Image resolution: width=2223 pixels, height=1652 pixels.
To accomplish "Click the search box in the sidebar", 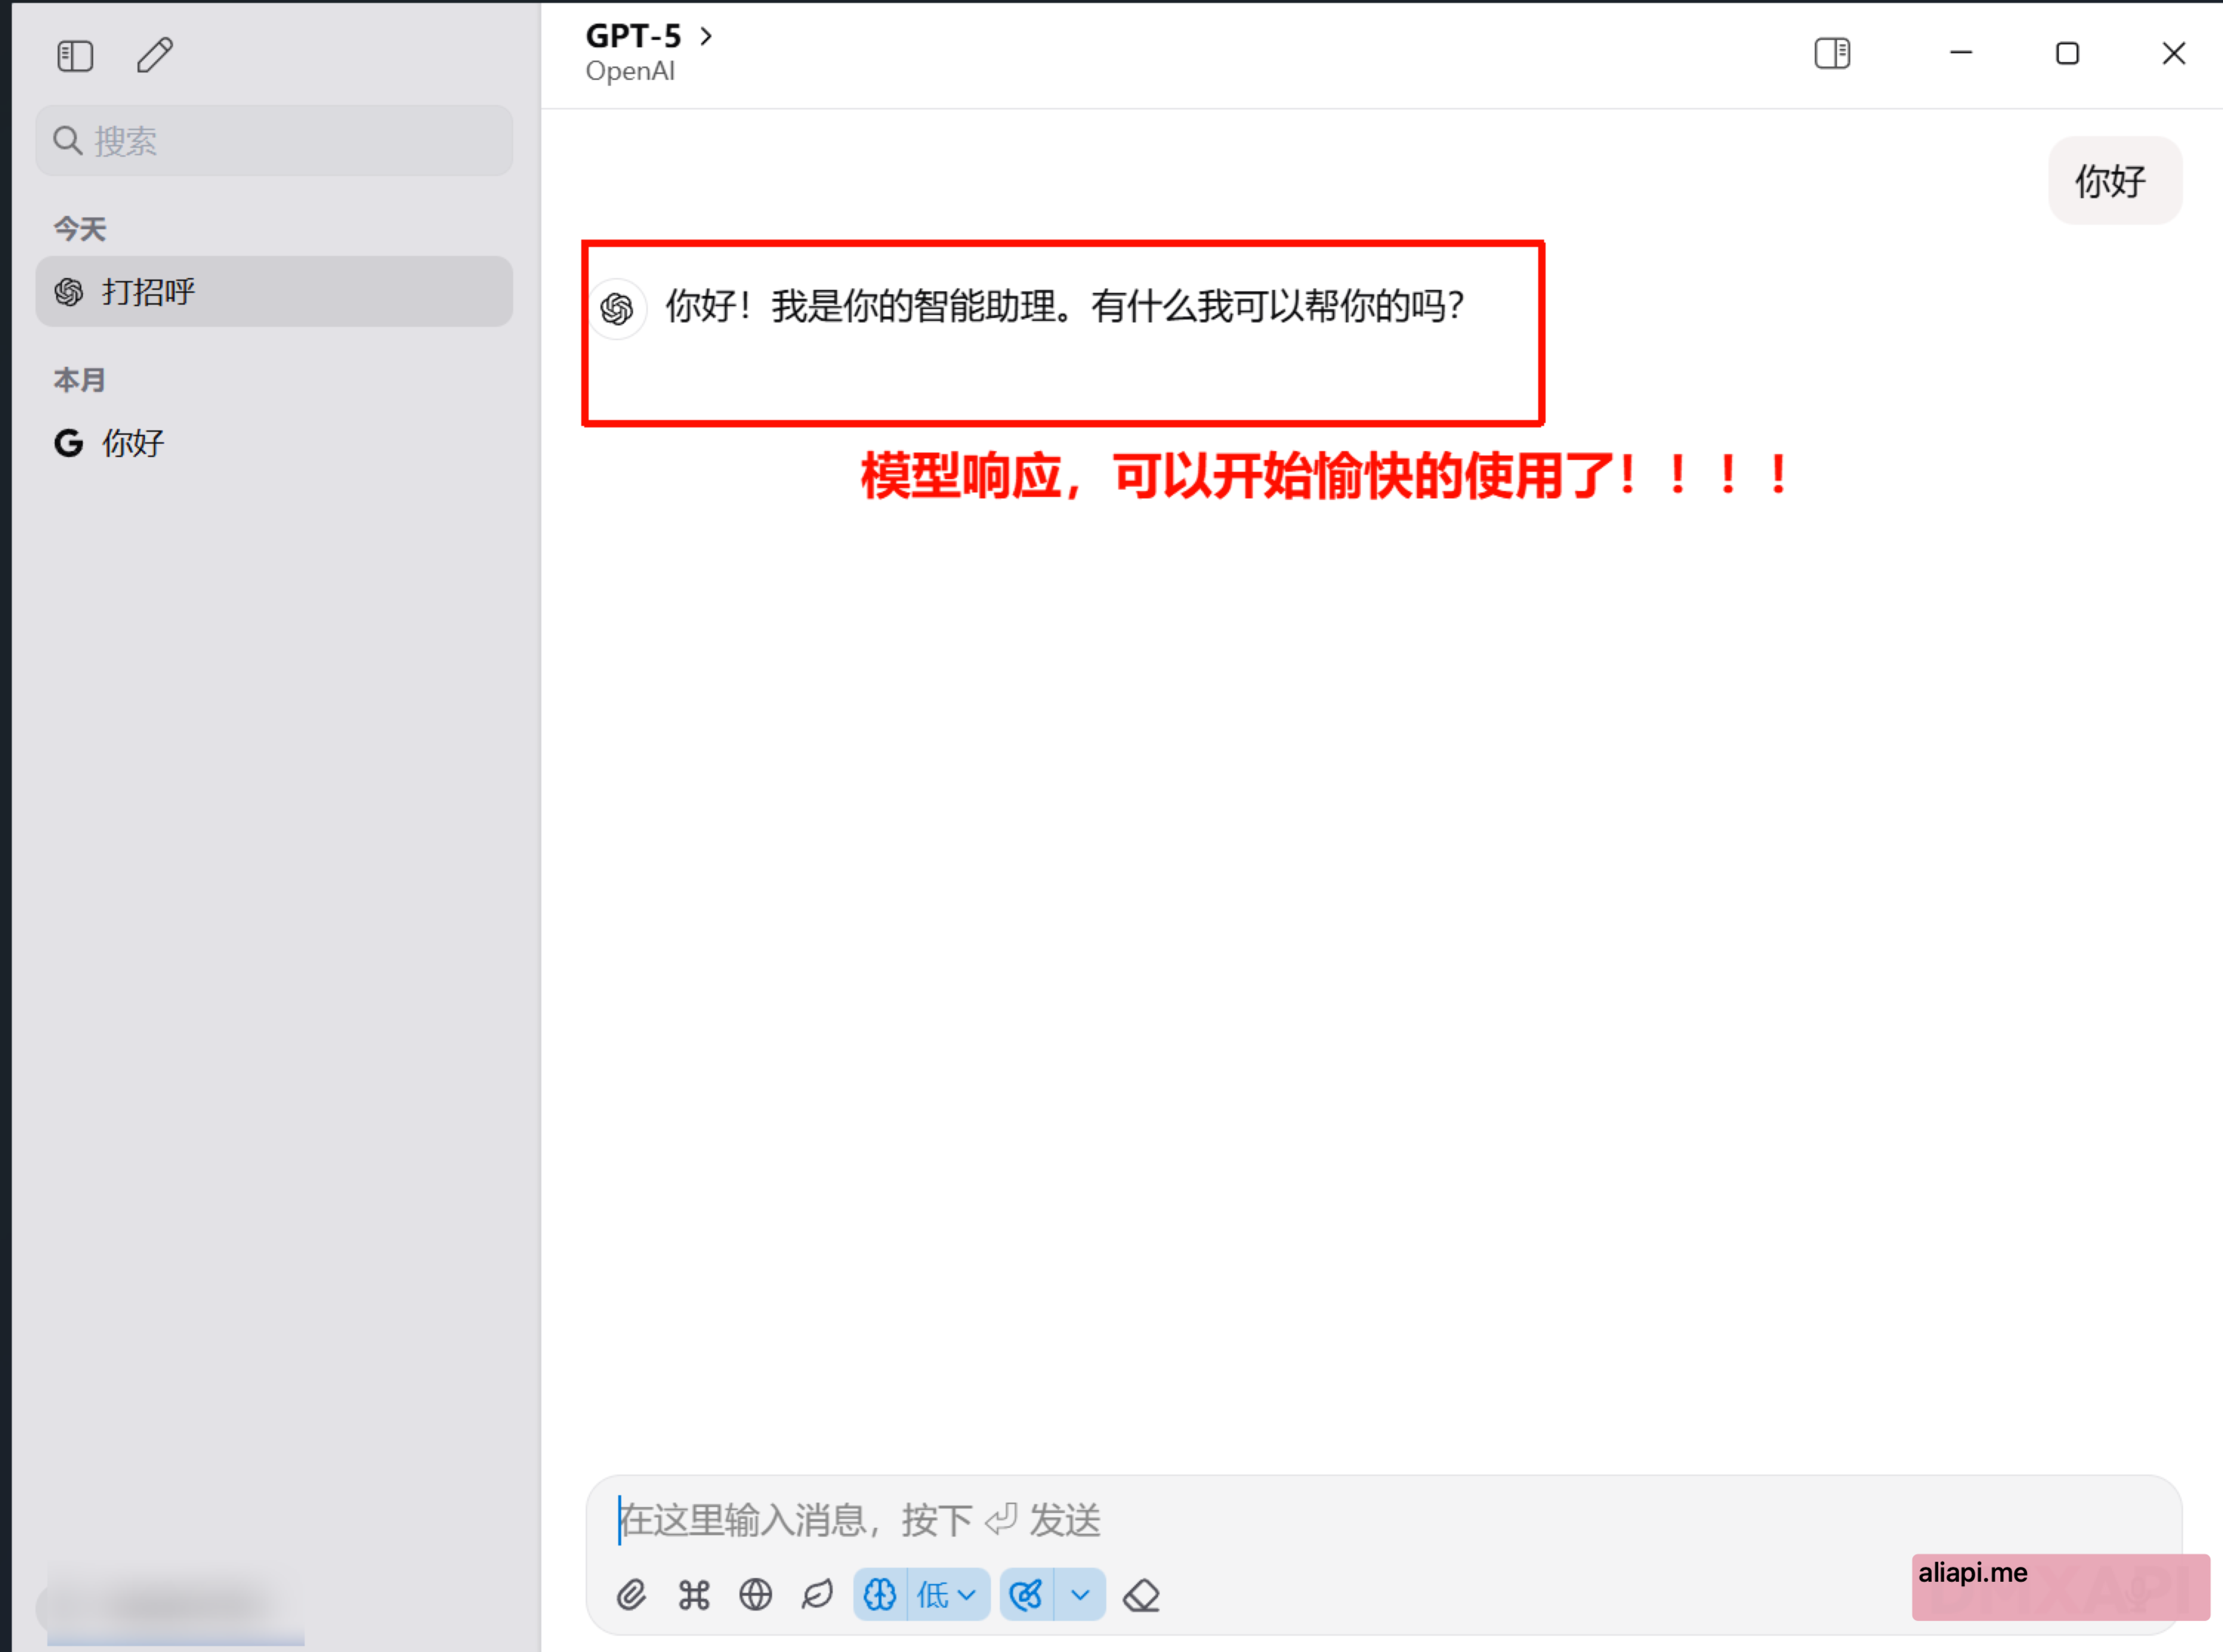I will [274, 141].
